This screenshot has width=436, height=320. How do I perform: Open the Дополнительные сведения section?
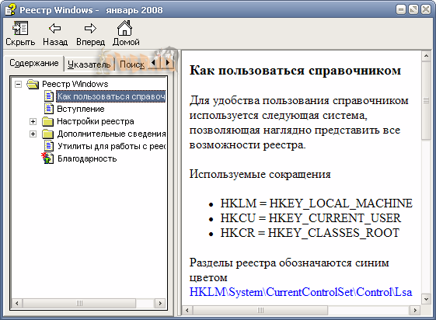[111, 134]
